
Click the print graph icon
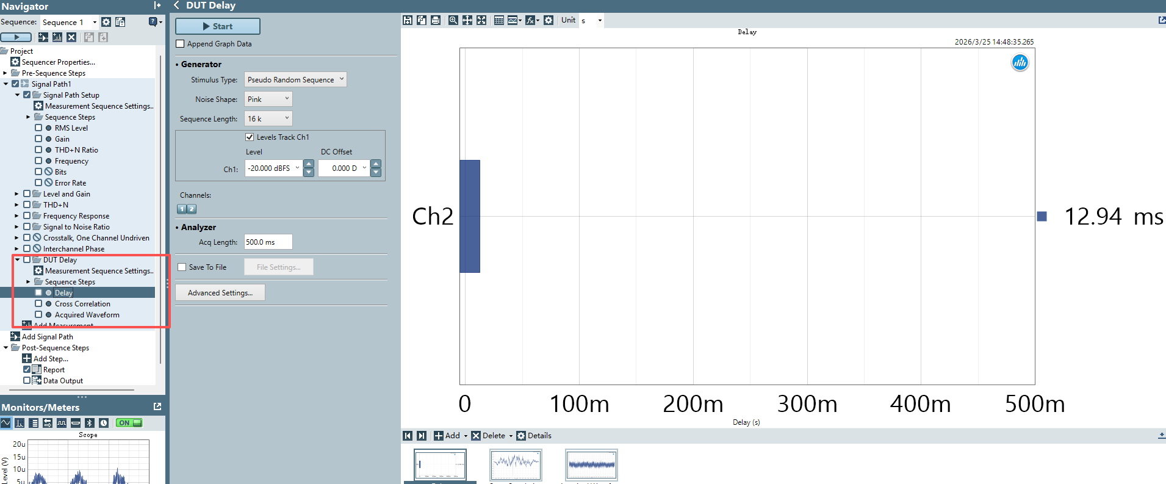436,20
